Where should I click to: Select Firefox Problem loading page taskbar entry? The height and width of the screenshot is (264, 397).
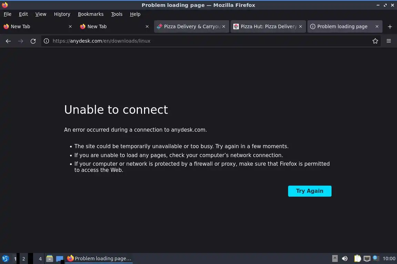(99, 258)
